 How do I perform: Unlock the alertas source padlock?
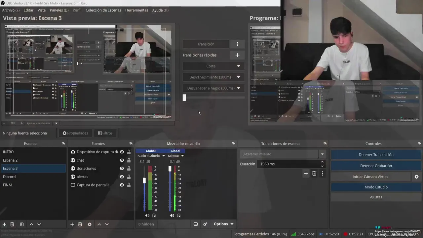pyautogui.click(x=129, y=177)
